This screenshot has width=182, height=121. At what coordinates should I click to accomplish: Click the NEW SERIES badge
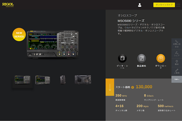pos(19,35)
